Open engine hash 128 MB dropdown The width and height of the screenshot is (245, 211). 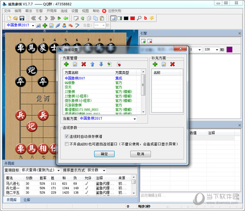217,50
